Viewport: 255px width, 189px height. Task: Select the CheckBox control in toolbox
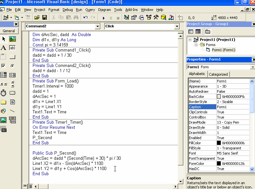(4, 66)
